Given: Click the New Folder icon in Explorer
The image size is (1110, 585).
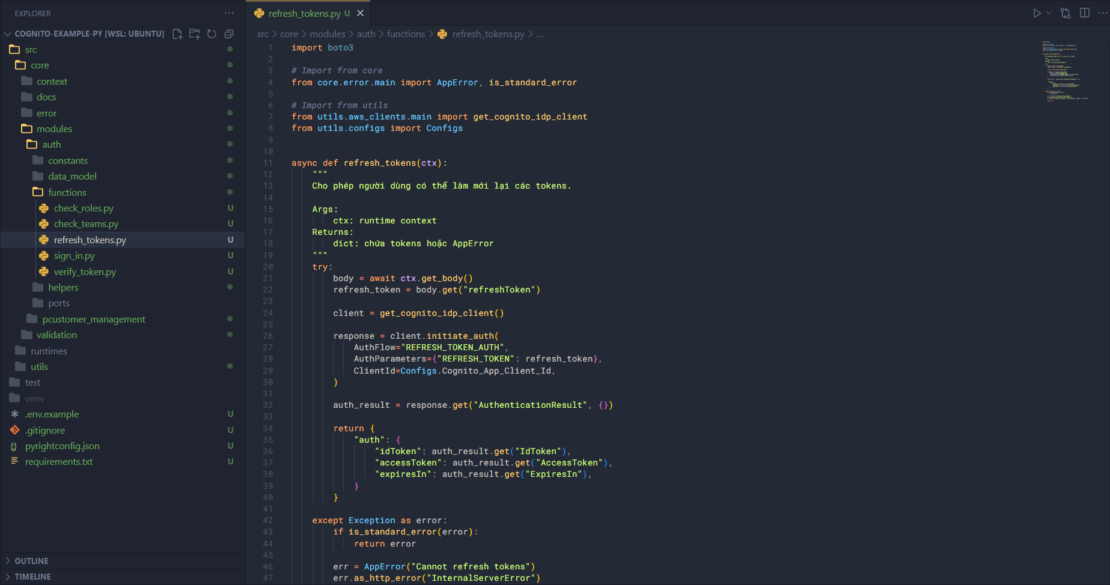Looking at the screenshot, I should tap(194, 34).
